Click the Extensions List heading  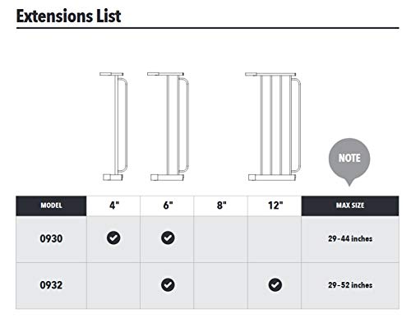(x=68, y=16)
